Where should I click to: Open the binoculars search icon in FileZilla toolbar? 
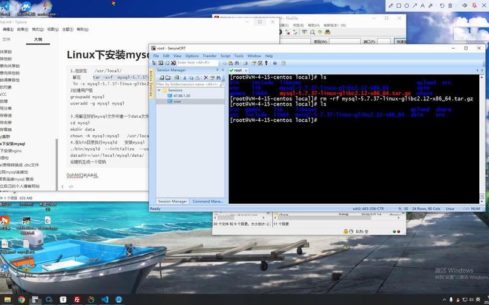[327, 32]
